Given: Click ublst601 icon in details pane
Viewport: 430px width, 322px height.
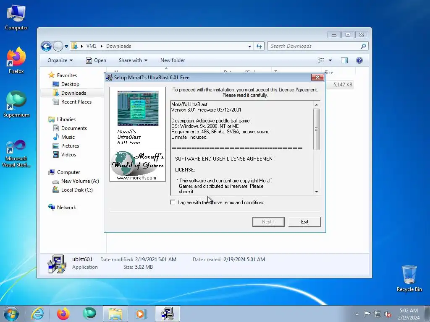Looking at the screenshot, I should [x=57, y=264].
